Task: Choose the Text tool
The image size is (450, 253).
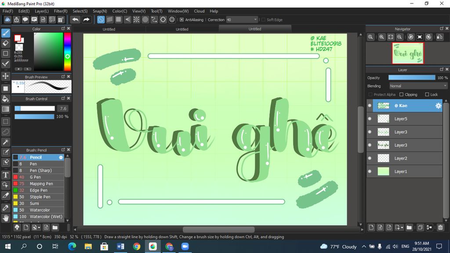Action: pyautogui.click(x=5, y=175)
